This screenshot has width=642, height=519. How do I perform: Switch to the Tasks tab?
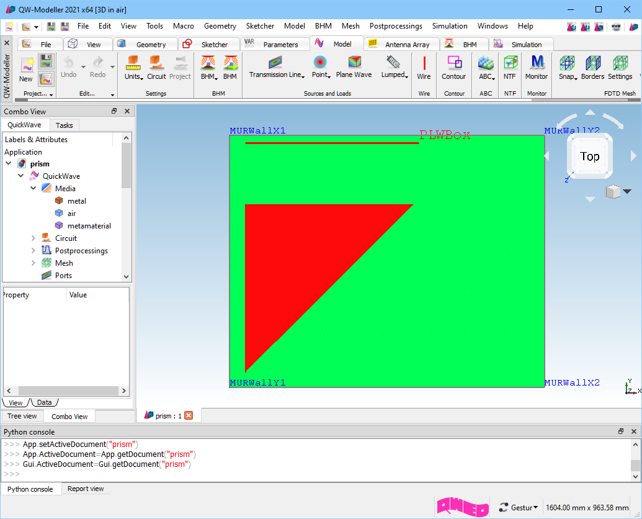tap(65, 125)
